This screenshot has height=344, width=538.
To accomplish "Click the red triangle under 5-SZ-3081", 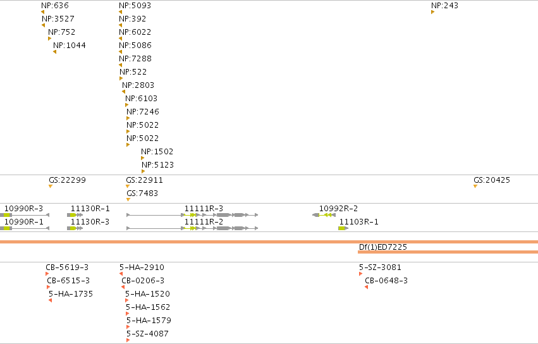I will (360, 274).
